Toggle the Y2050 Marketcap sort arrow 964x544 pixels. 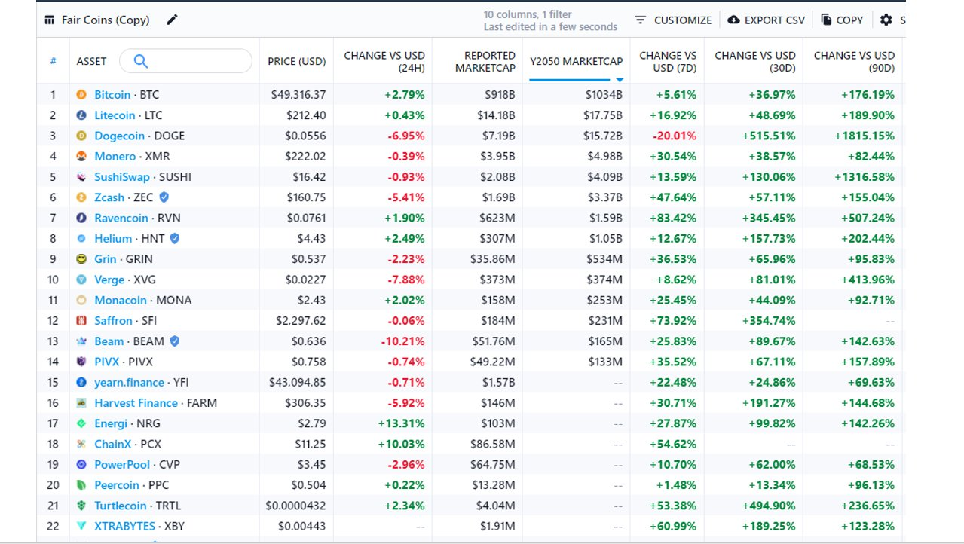click(620, 80)
